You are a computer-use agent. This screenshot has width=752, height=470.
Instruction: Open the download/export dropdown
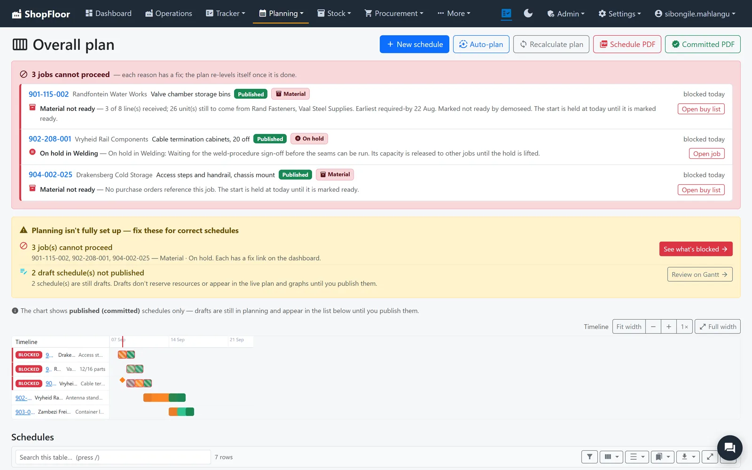coord(688,457)
